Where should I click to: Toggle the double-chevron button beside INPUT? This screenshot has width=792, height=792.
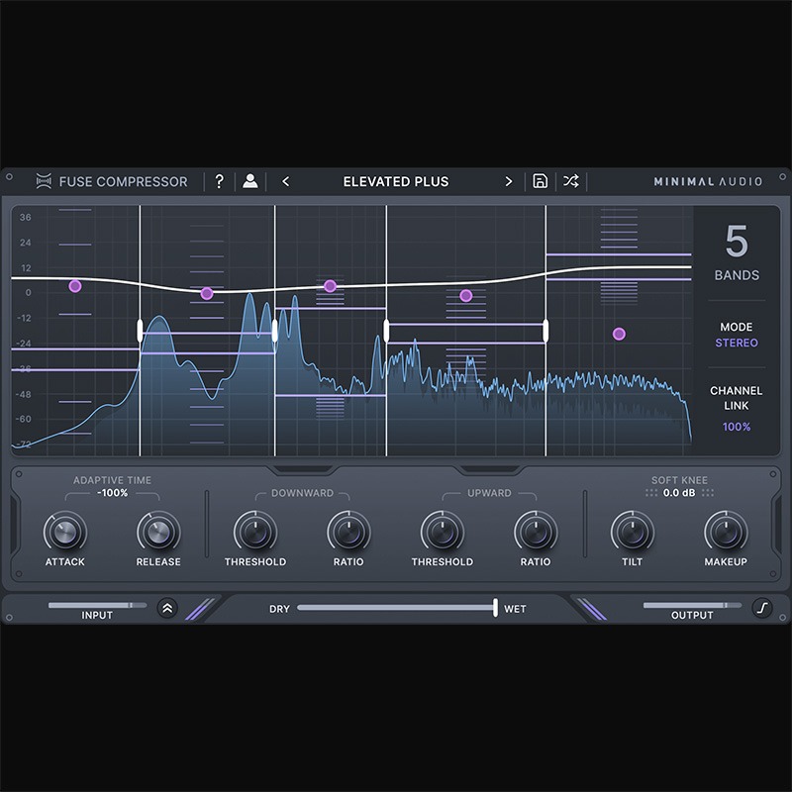point(167,608)
